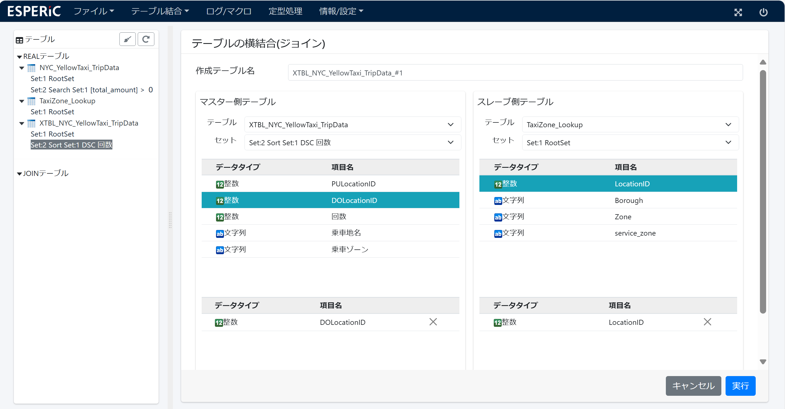Open the ログ/マクロ menu item

click(228, 11)
